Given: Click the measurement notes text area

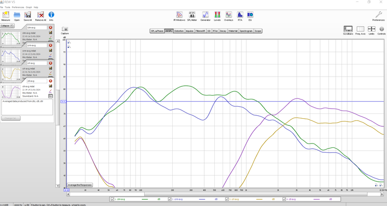Looking at the screenshot, I should click(x=27, y=107).
